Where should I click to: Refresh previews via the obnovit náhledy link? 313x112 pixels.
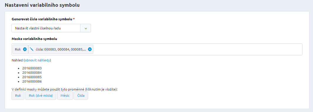point(37,60)
